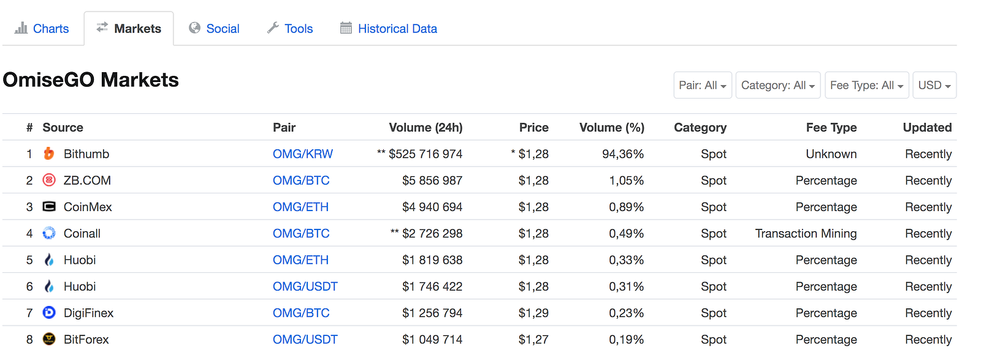Click the DigiFinex exchange logo icon
This screenshot has height=350, width=981.
point(49,313)
